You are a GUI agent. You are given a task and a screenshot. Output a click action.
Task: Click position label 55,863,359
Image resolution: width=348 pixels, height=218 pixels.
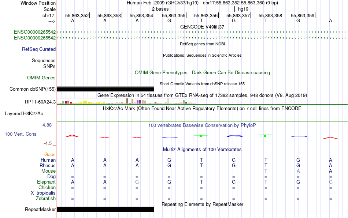(x=303, y=15)
